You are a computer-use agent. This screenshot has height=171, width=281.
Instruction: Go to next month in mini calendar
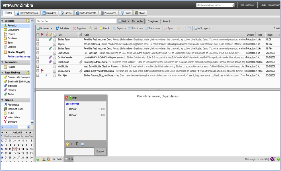26,133
